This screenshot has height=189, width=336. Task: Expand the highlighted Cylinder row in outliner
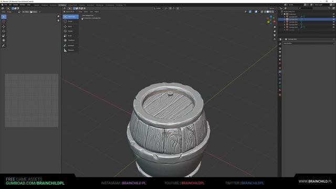point(285,19)
